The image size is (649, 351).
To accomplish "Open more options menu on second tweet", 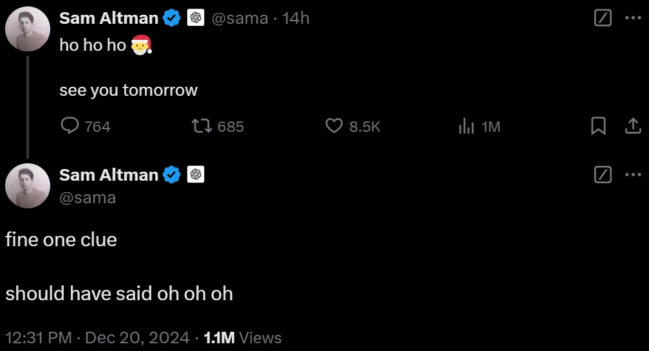I will pos(633,174).
